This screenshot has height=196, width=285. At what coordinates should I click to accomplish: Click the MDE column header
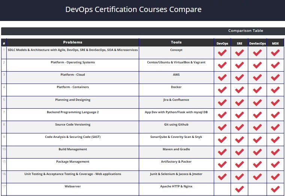[x=275, y=43]
